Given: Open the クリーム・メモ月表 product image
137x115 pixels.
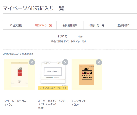Looking at the screenshot, I should 20,74.
